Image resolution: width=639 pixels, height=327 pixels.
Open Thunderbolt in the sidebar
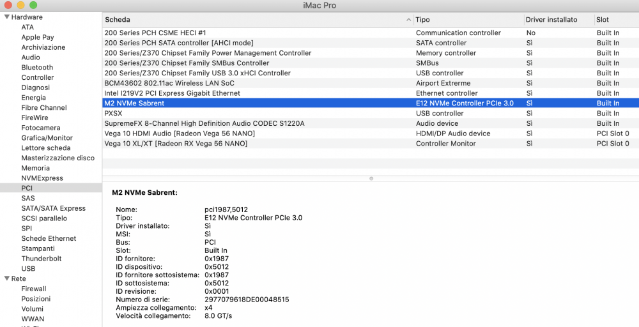[x=42, y=259]
